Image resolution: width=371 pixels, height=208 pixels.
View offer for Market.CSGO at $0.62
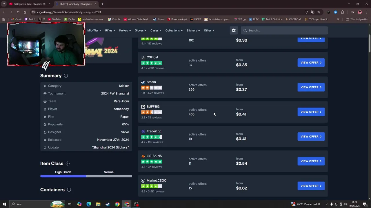click(311, 186)
